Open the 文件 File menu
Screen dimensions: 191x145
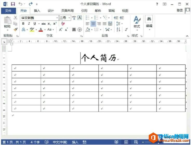pos(8,11)
